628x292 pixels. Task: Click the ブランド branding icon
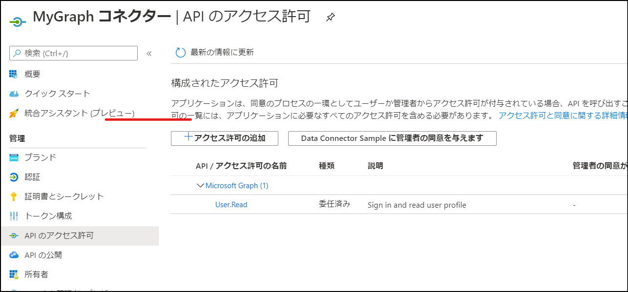14,157
